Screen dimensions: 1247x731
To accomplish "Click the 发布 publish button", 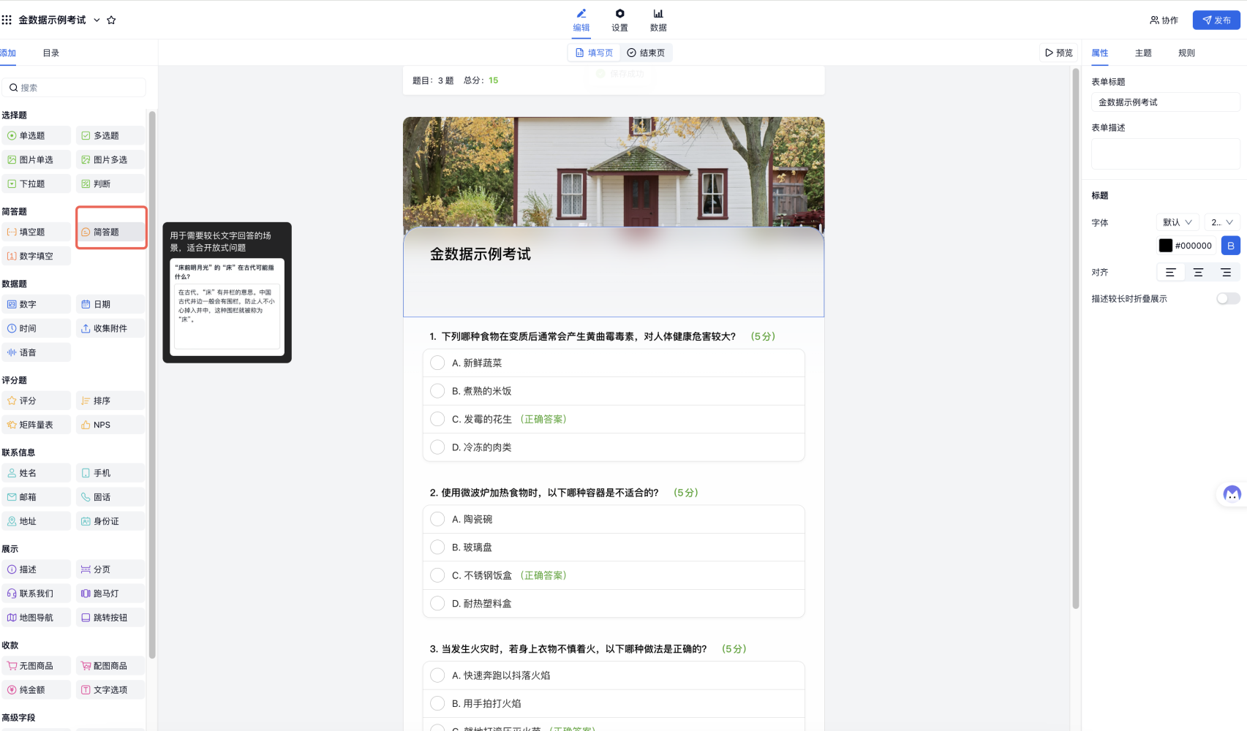I will [1216, 20].
